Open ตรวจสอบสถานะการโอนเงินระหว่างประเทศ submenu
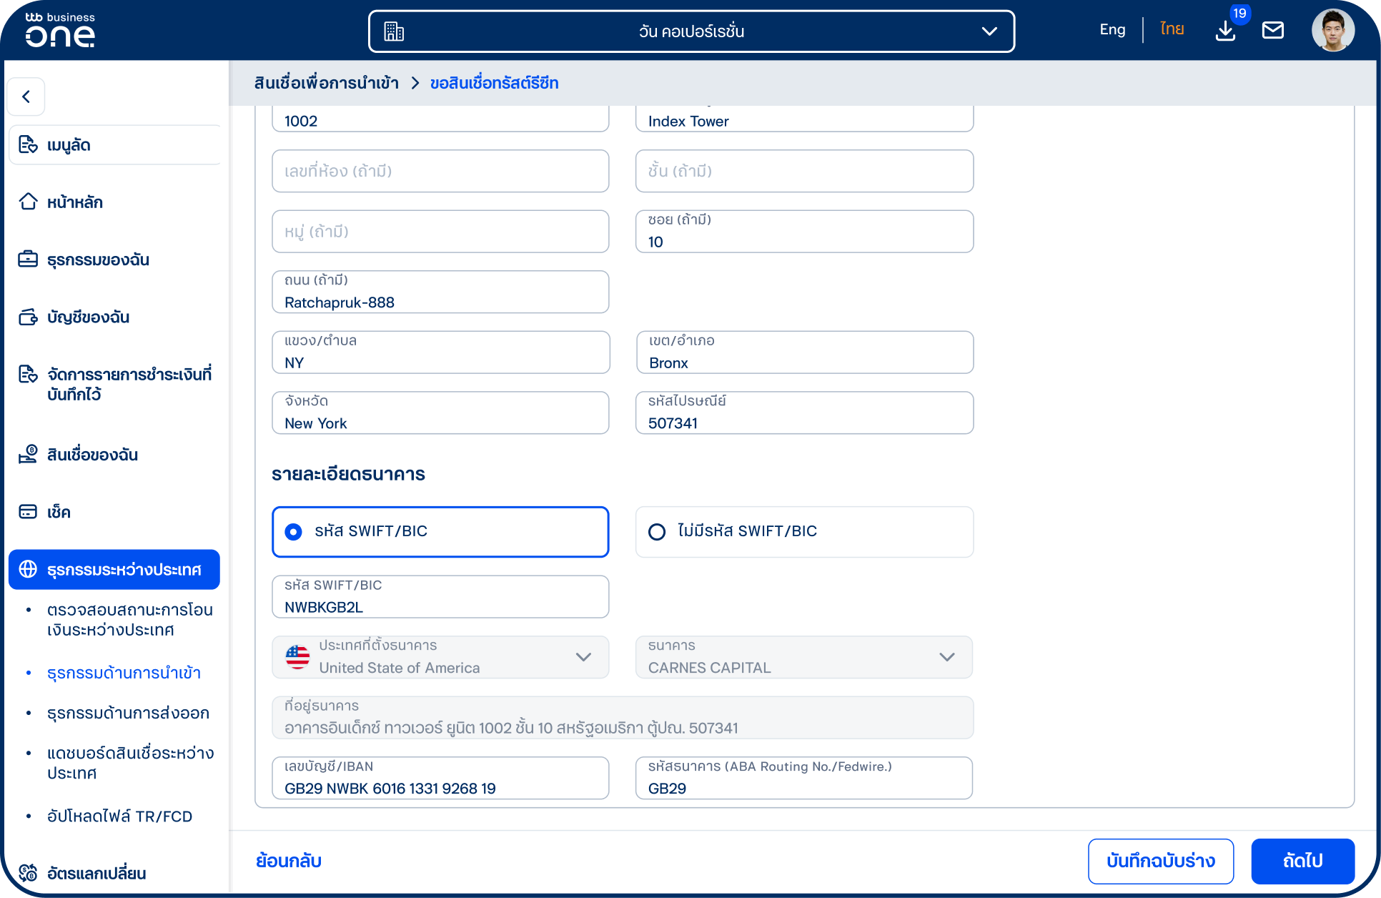The image size is (1381, 898). (130, 620)
